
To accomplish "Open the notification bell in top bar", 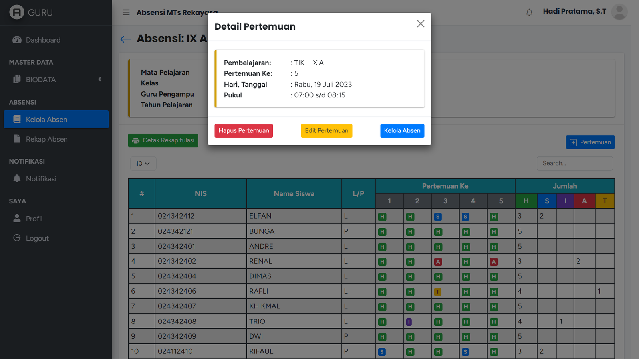I will click(x=529, y=12).
